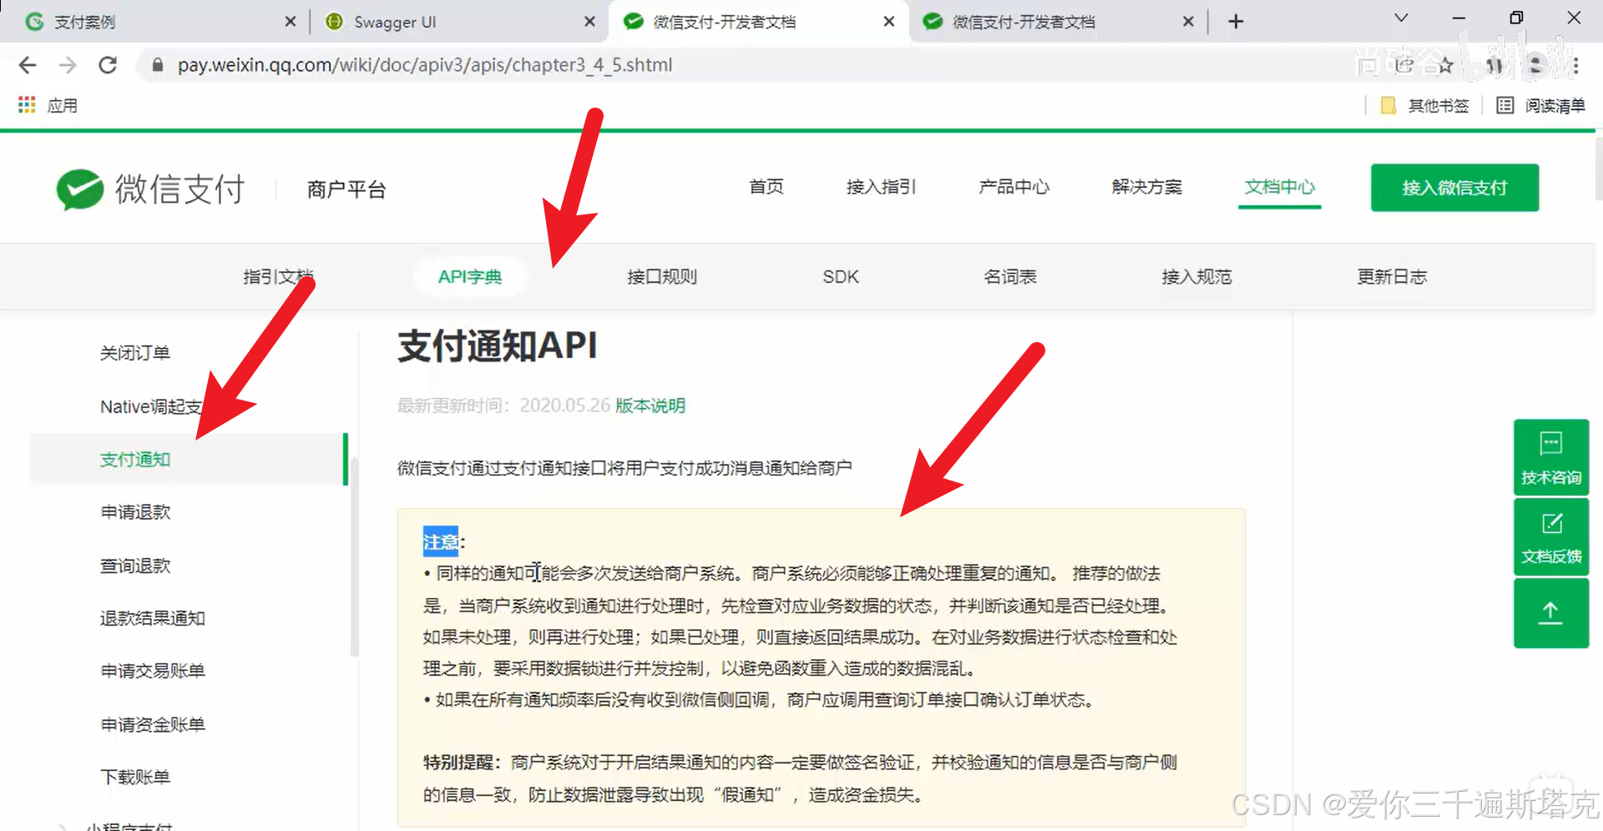Go back to the previous page
1603x831 pixels.
[28, 65]
